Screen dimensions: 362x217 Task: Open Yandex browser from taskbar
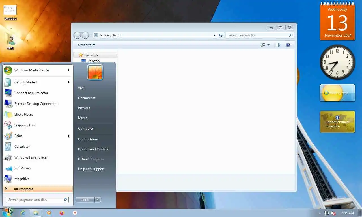click(75, 213)
